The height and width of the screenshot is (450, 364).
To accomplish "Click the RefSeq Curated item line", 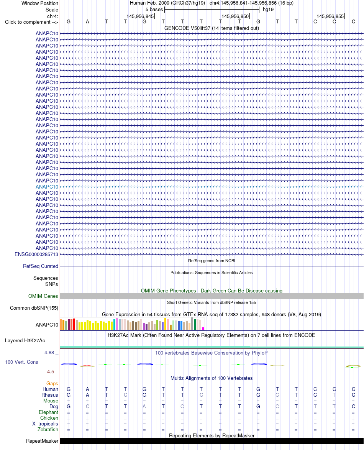I will [x=212, y=266].
